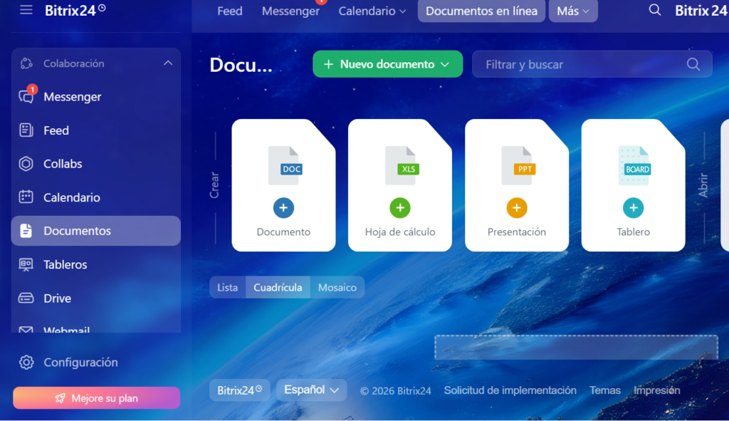Click the Messenger chat icon in sidebar
The height and width of the screenshot is (421, 729).
(x=26, y=97)
